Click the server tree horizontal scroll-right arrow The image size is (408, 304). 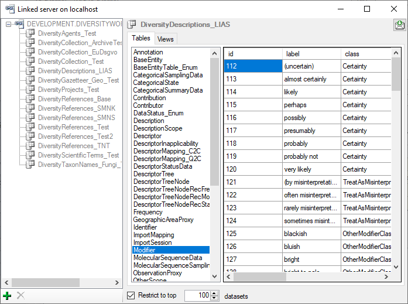tap(117, 283)
